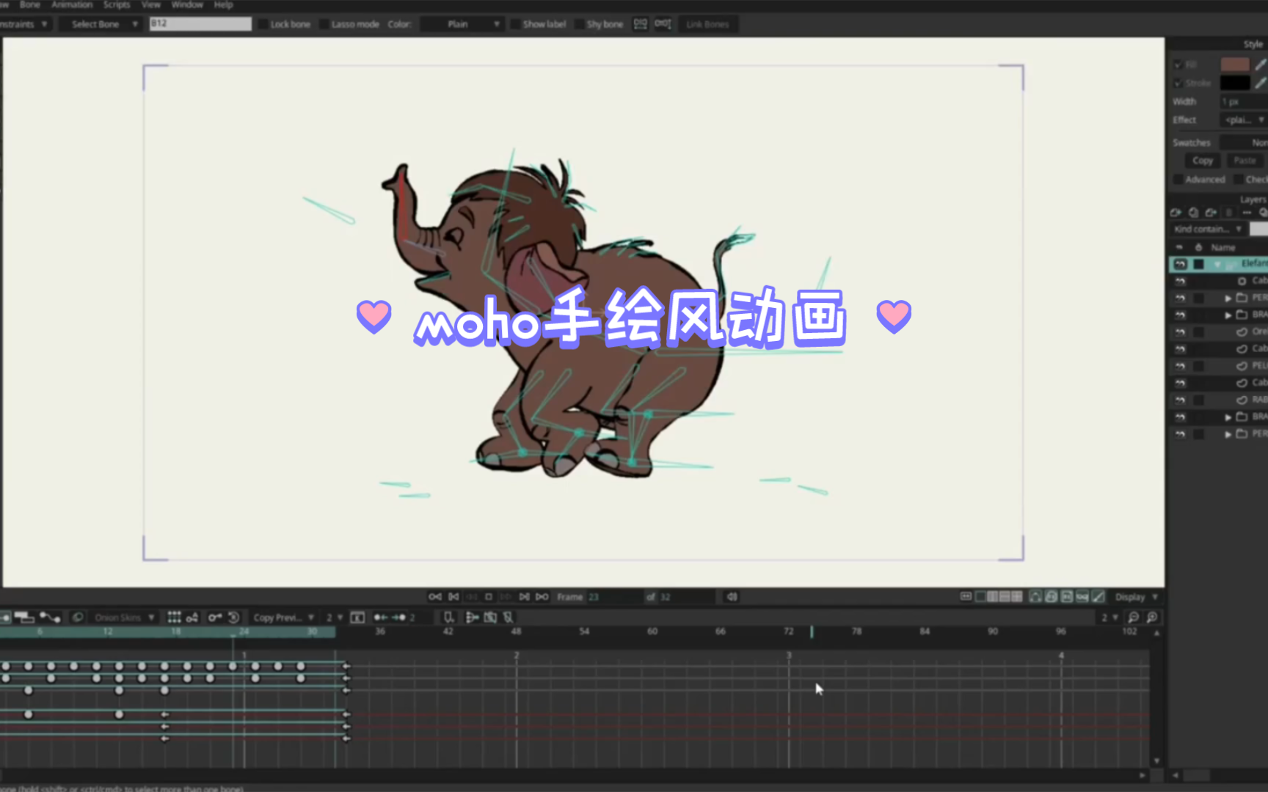Screen dimensions: 1268x792
Task: Click the step forward one frame icon
Action: [524, 597]
